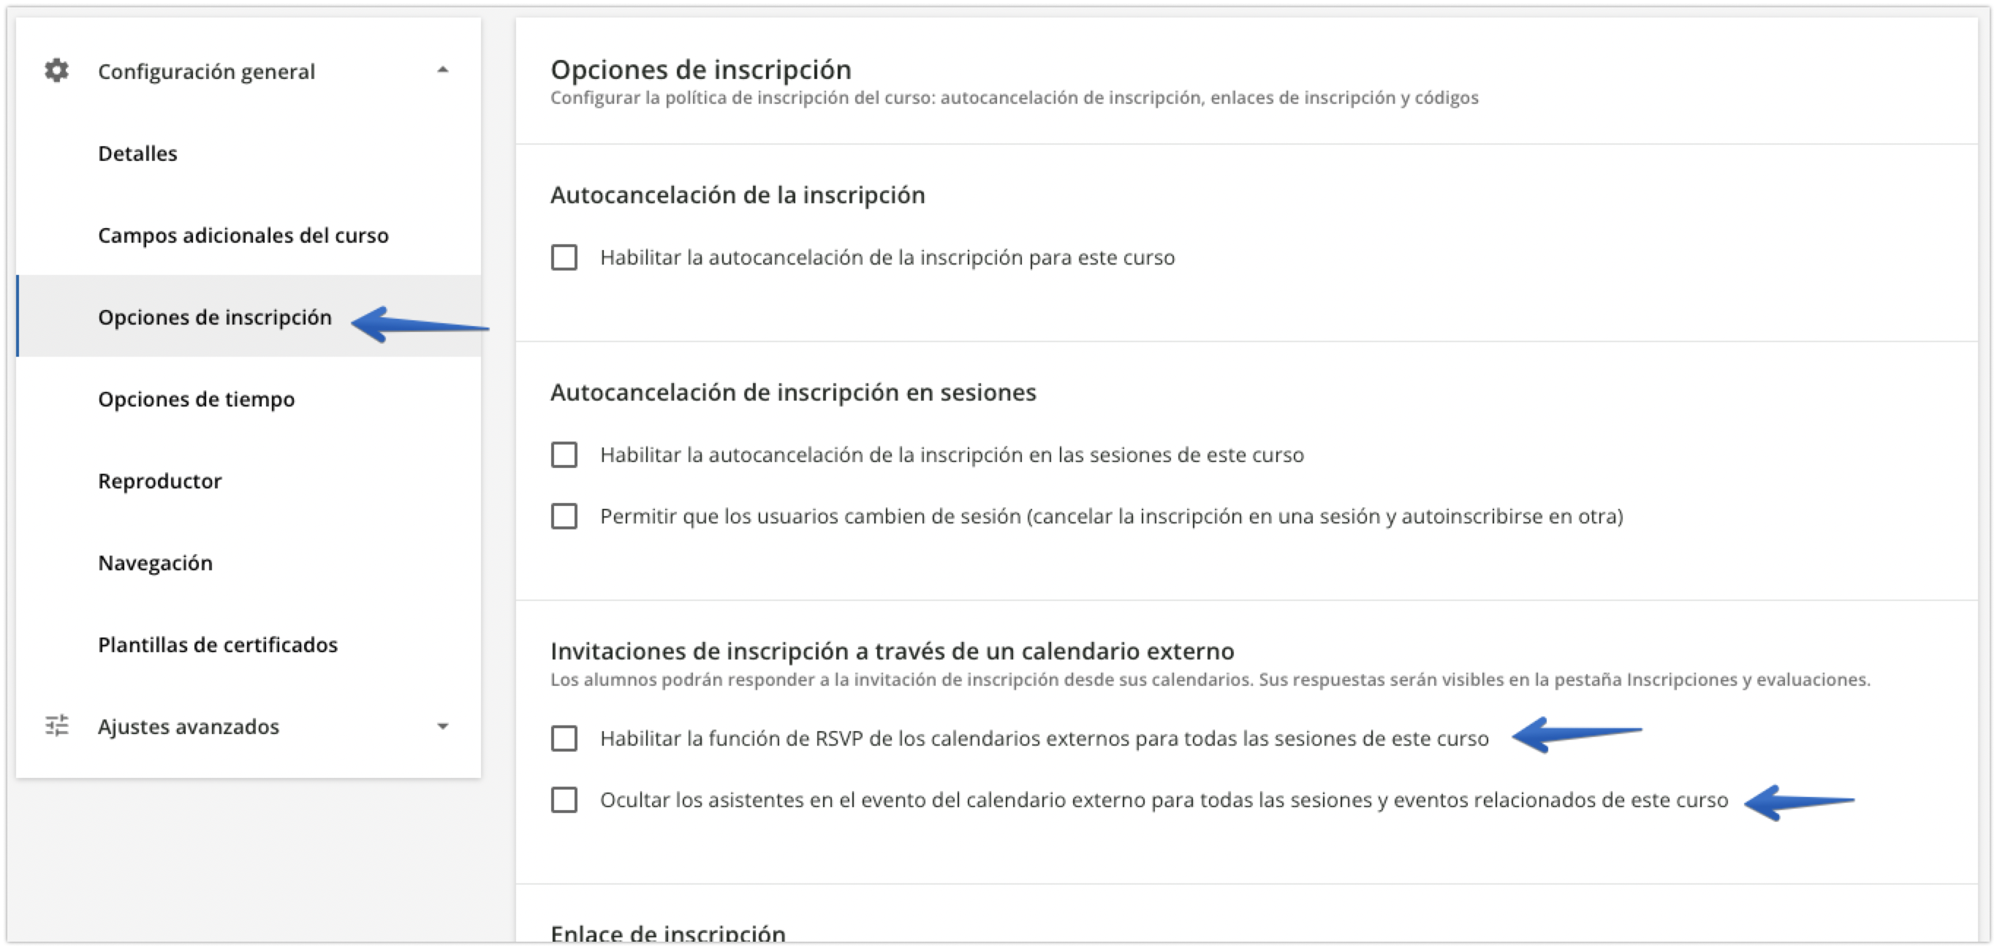This screenshot has width=1997, height=949.
Task: Open Detalles settings
Action: click(137, 153)
